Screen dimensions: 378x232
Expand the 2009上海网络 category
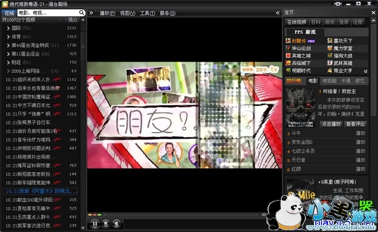(9, 71)
